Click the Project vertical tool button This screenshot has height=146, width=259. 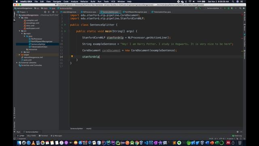pyautogui.click(x=15, y=16)
